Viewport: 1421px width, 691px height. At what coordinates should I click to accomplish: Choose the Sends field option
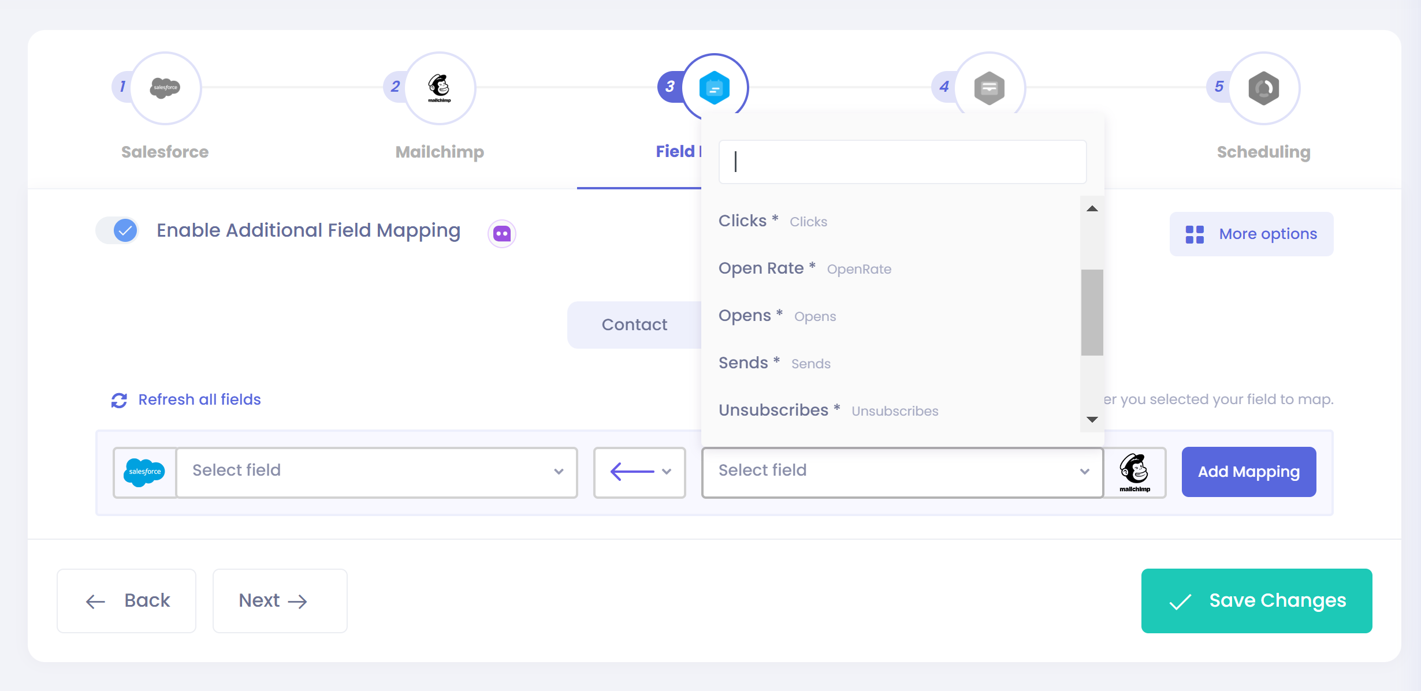[x=890, y=363]
